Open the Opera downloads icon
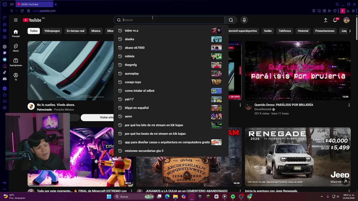The width and height of the screenshot is (358, 201). [x=348, y=11]
